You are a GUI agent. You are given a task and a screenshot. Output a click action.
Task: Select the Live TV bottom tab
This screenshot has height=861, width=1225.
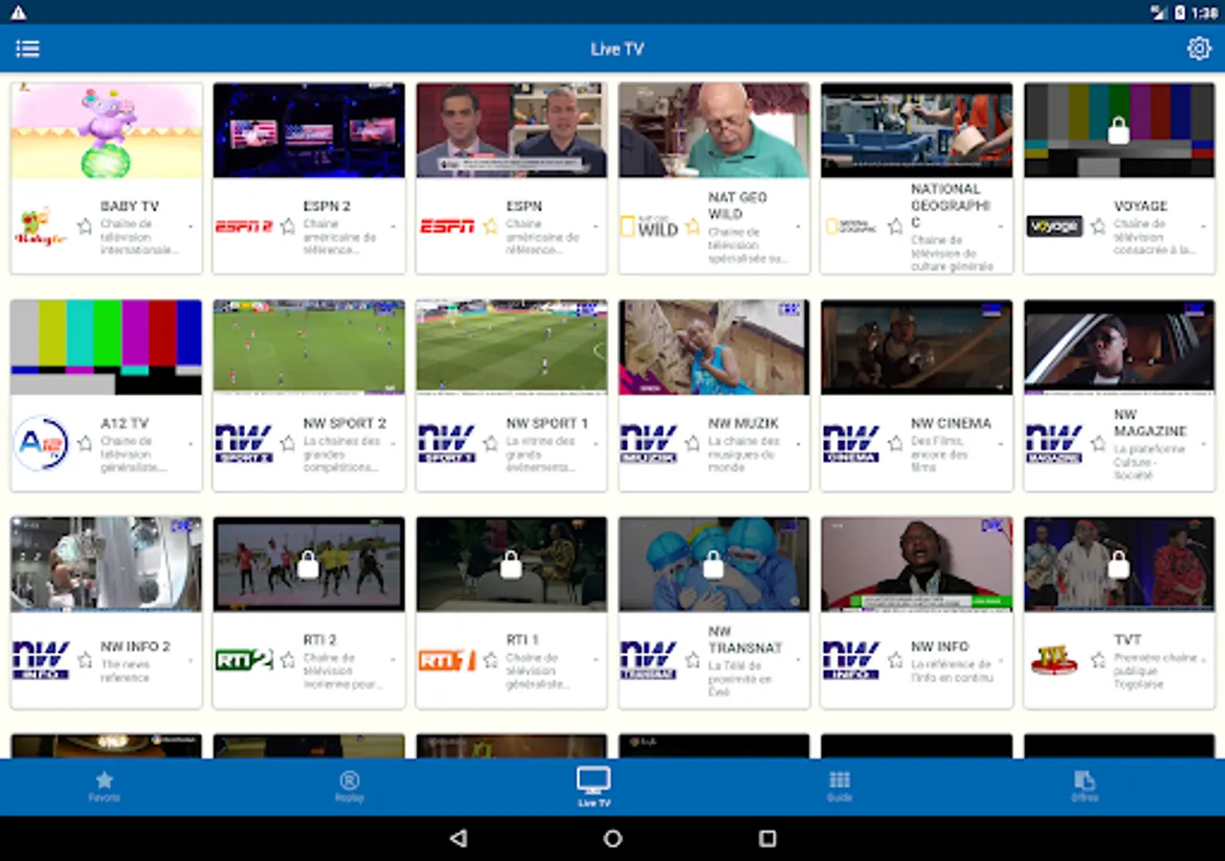pyautogui.click(x=594, y=786)
